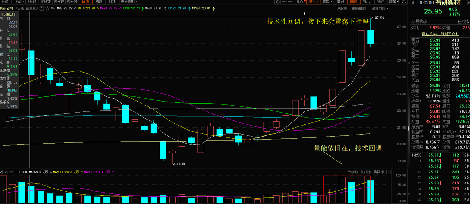Click the MA5 direction arrow indicator
Viewport: 470px width, 204px height.
pos(75,9)
